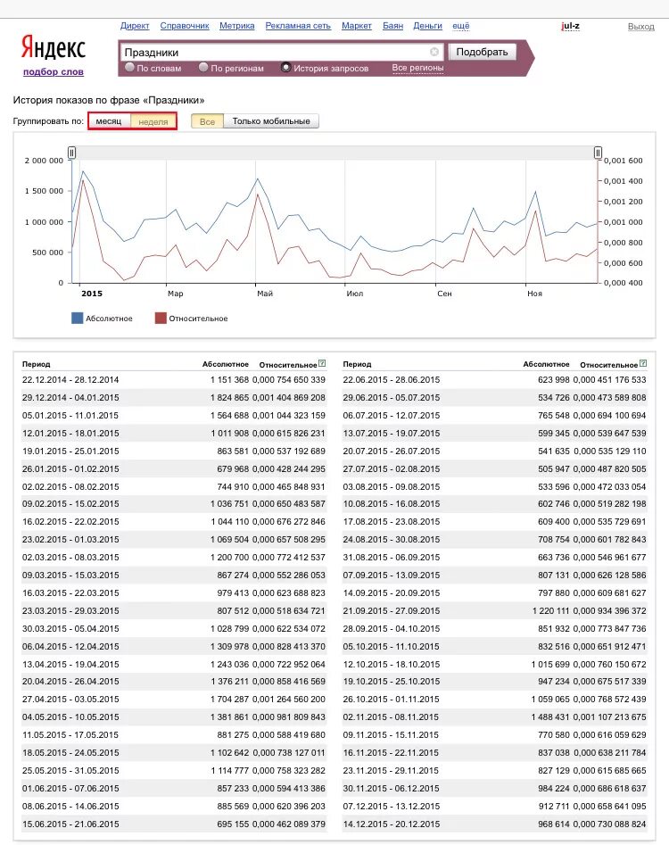Select the 21.09.2015 - 27.09.2015 period row
Viewport: 669px width, 845px height.
[494, 610]
